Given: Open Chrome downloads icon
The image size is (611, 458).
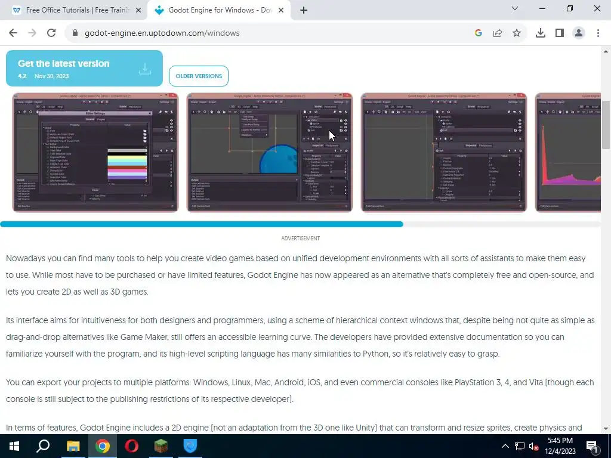Looking at the screenshot, I should 541,33.
